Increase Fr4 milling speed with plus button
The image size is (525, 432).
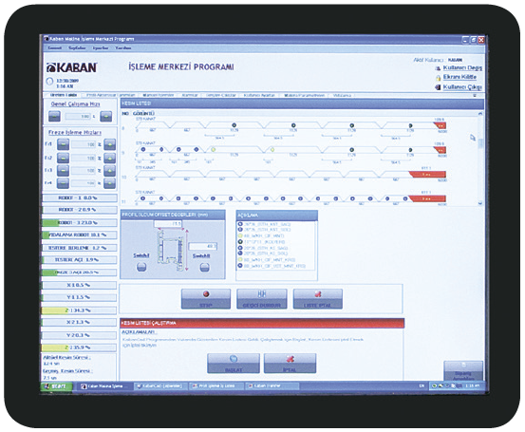click(110, 183)
